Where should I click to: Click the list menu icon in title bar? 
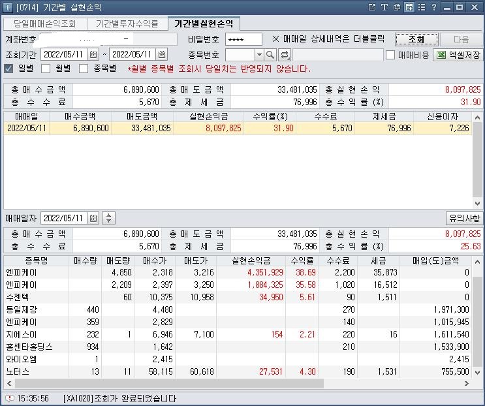[422, 7]
